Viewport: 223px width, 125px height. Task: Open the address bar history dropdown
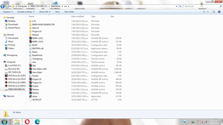pos(177,6)
